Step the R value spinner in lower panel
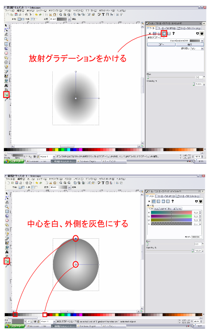Viewport: 209px width, 335px height. pyautogui.click(x=200, y=213)
